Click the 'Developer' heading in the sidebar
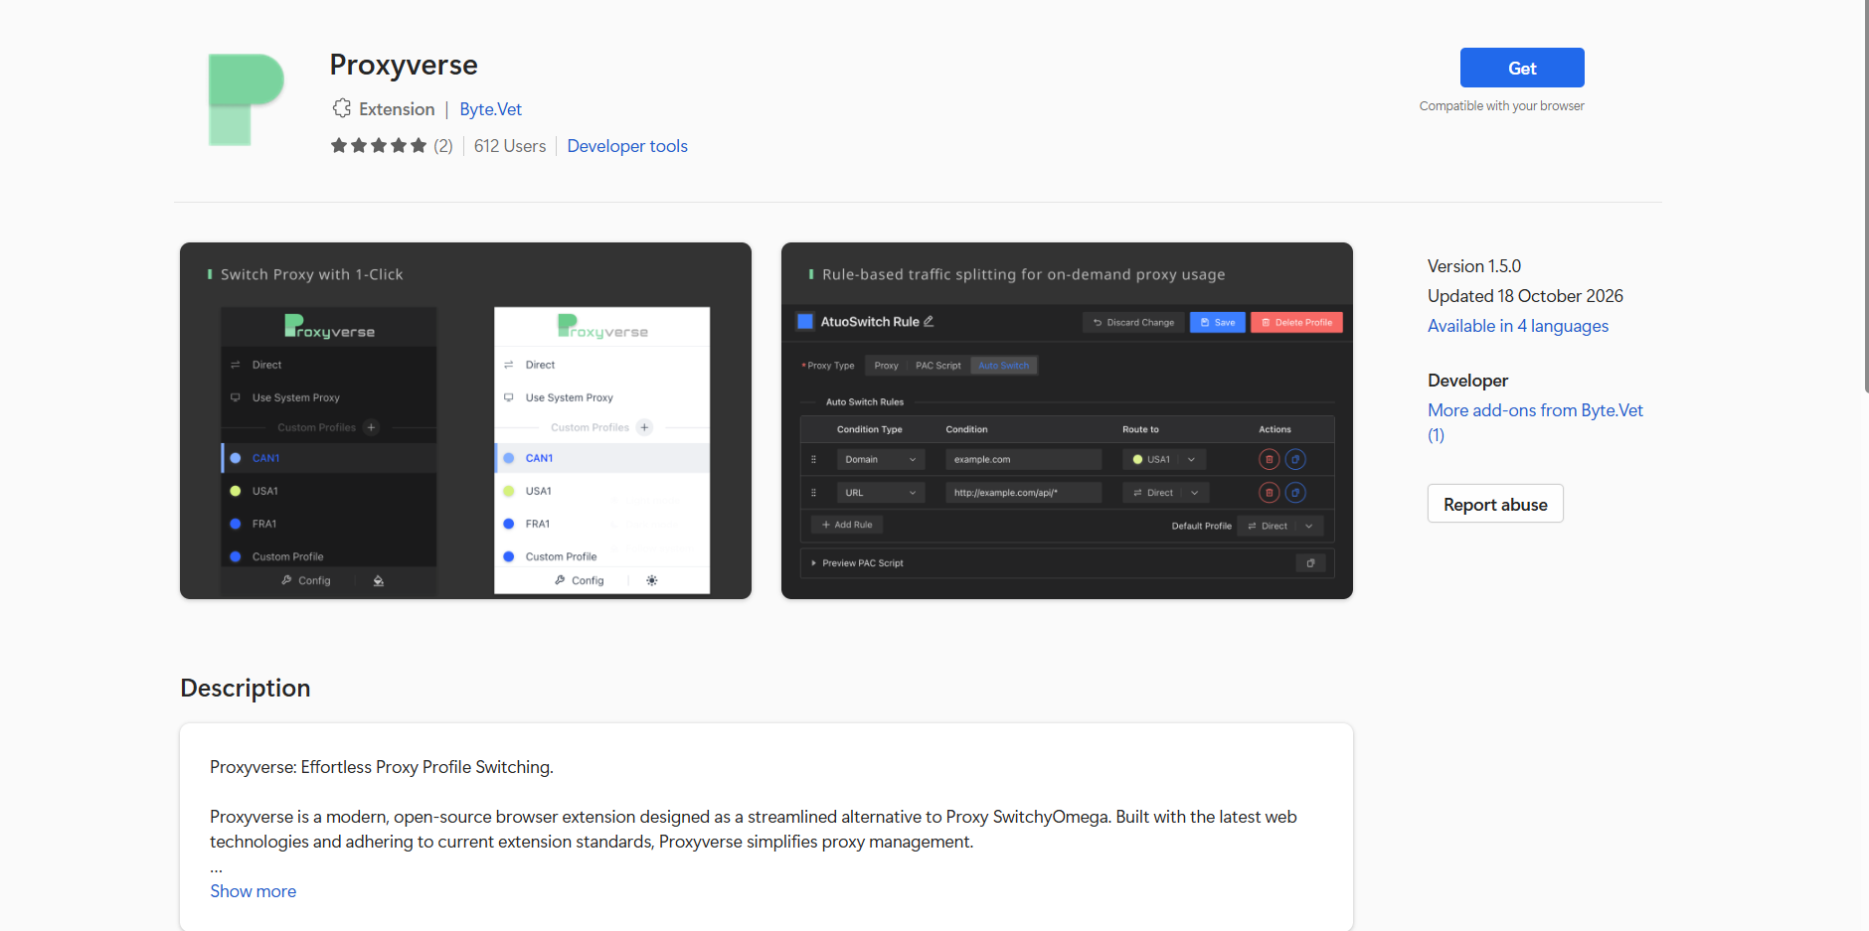 pyautogui.click(x=1467, y=381)
